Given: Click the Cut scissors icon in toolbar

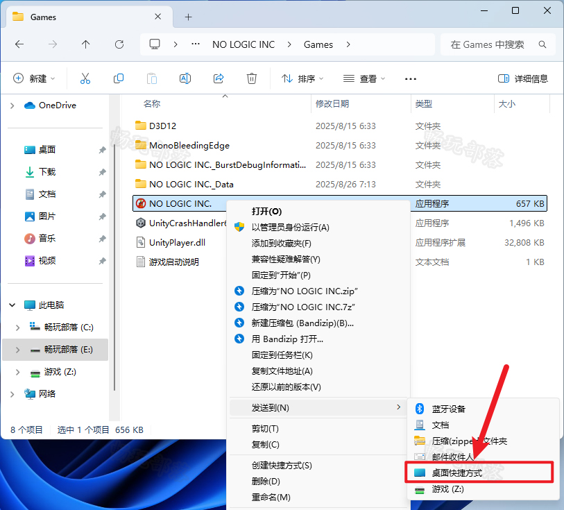Looking at the screenshot, I should coord(85,78).
